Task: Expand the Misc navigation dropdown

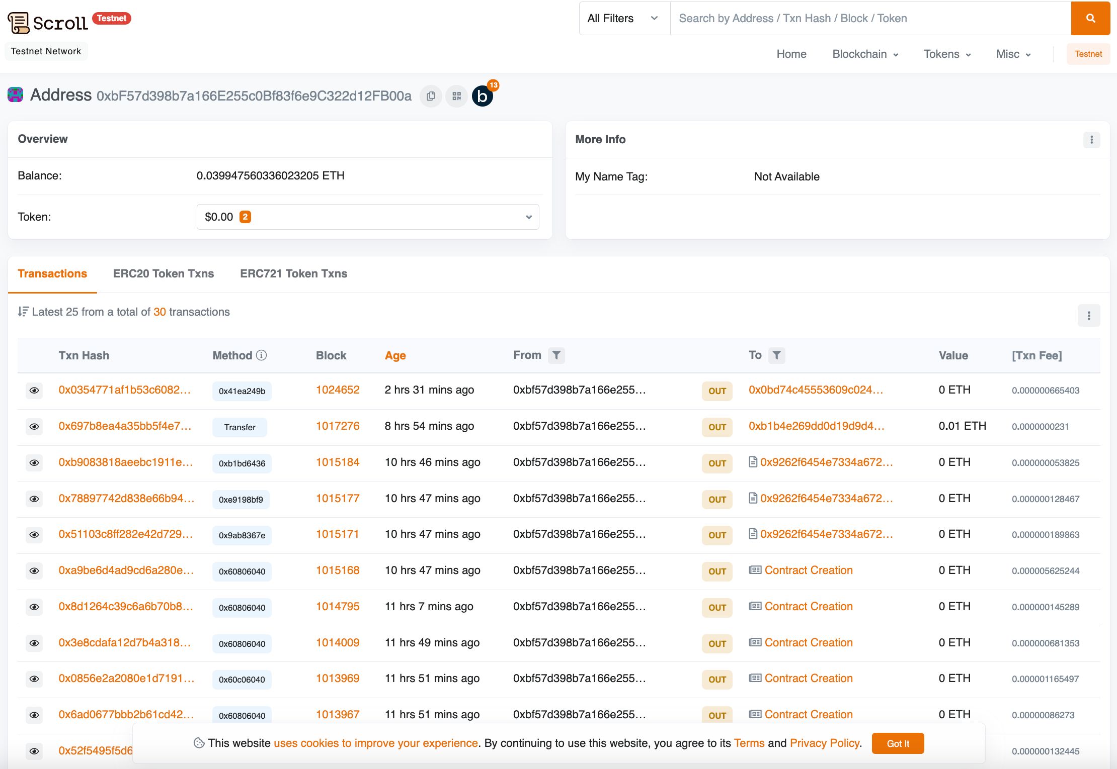Action: tap(1013, 53)
